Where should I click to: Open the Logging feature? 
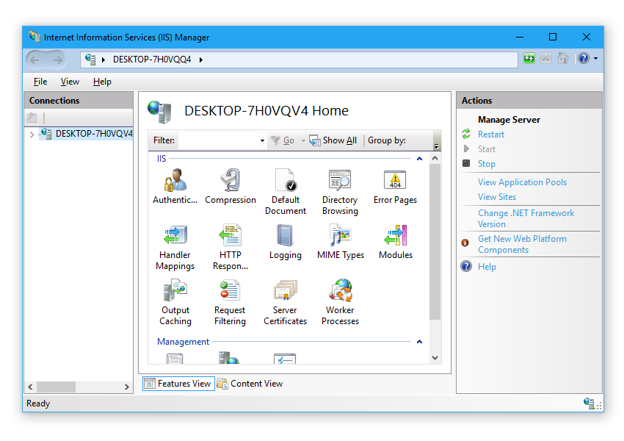pyautogui.click(x=286, y=241)
